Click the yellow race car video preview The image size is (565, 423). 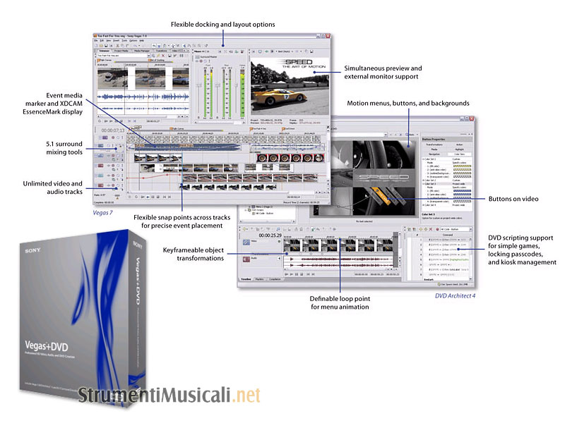point(282,90)
